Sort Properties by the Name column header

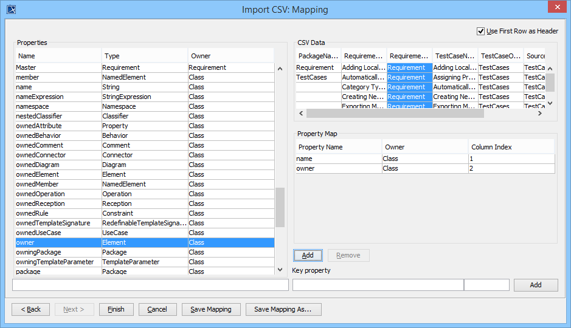(58, 56)
